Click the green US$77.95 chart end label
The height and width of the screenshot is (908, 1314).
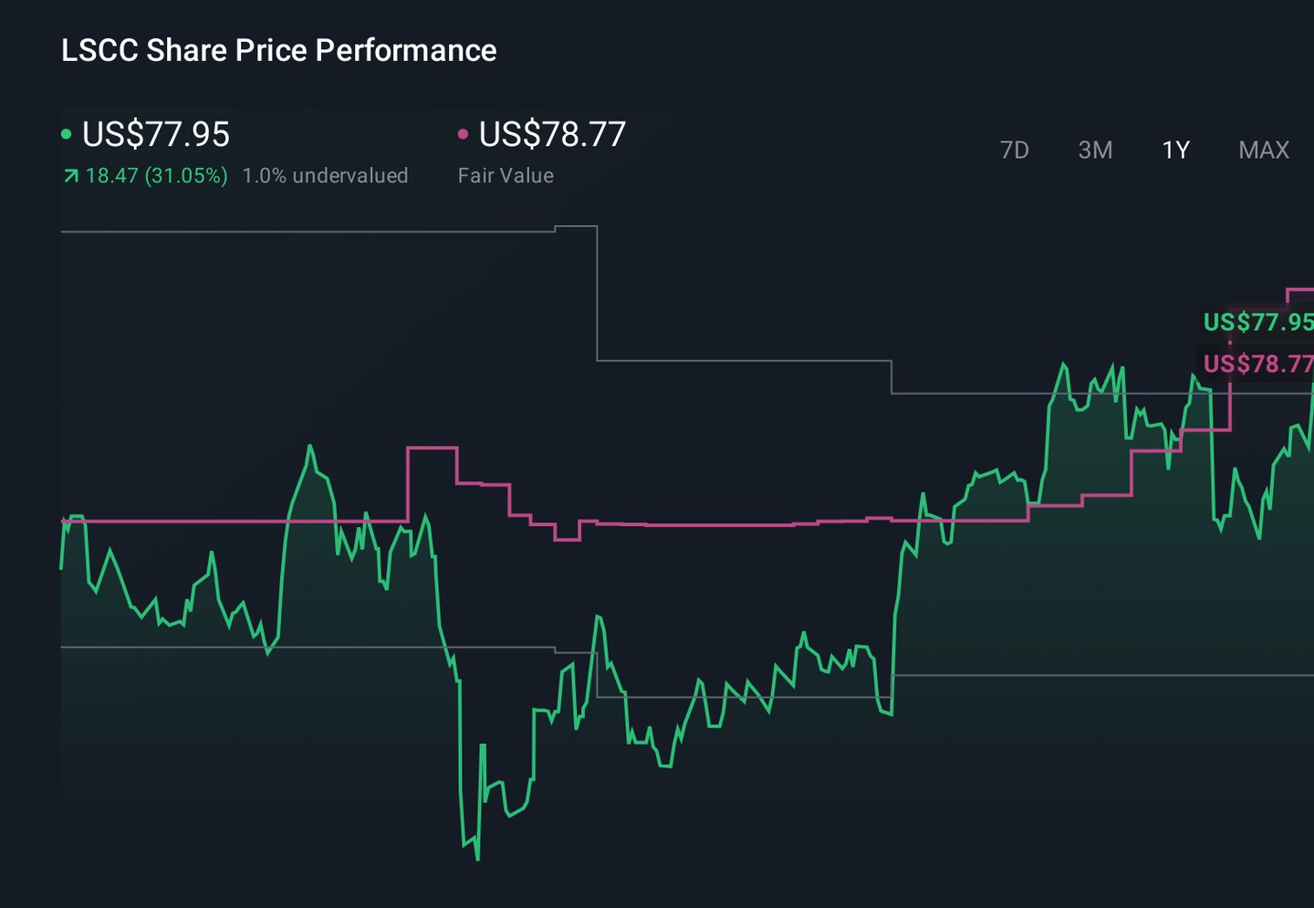click(1257, 322)
